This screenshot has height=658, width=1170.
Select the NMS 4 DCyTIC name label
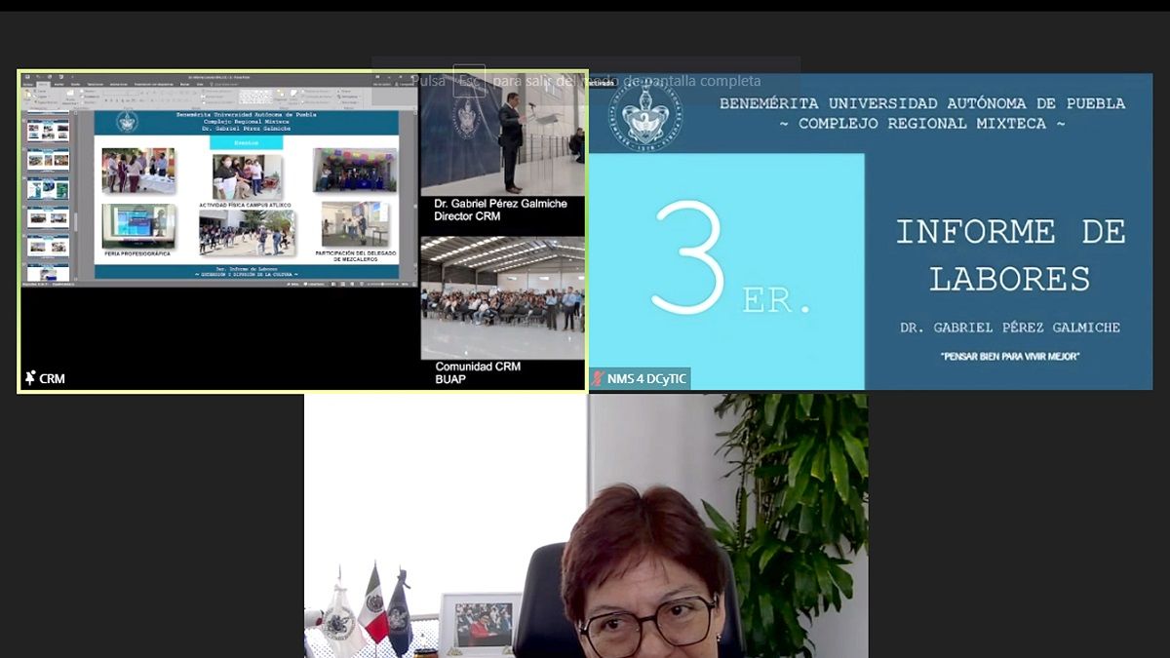646,378
